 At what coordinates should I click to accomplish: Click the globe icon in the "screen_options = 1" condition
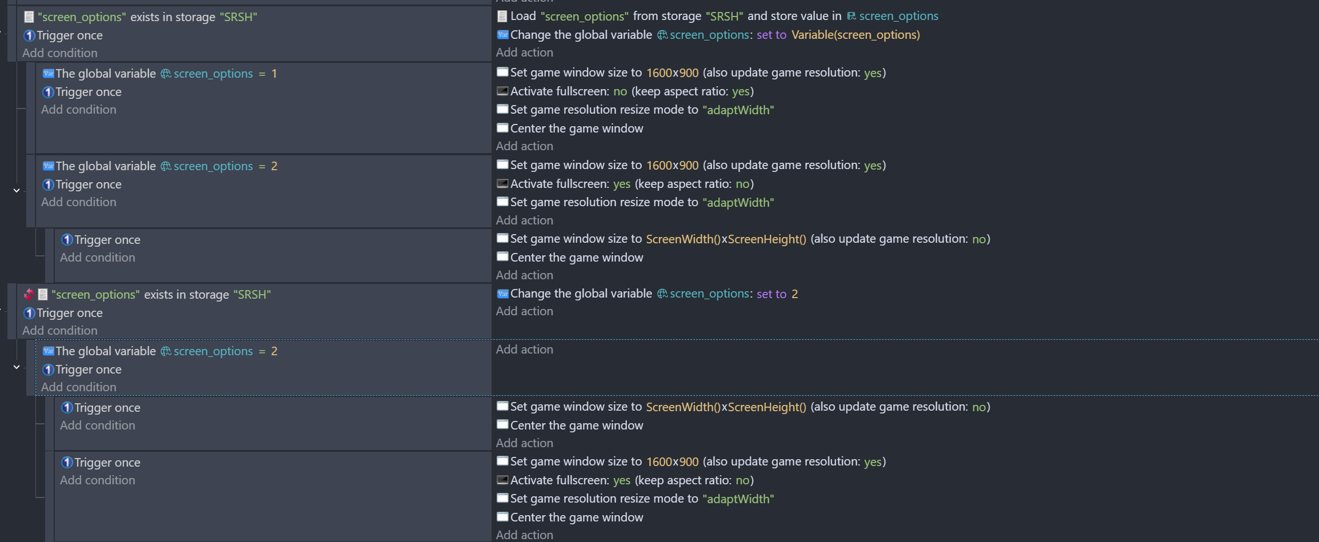[166, 74]
